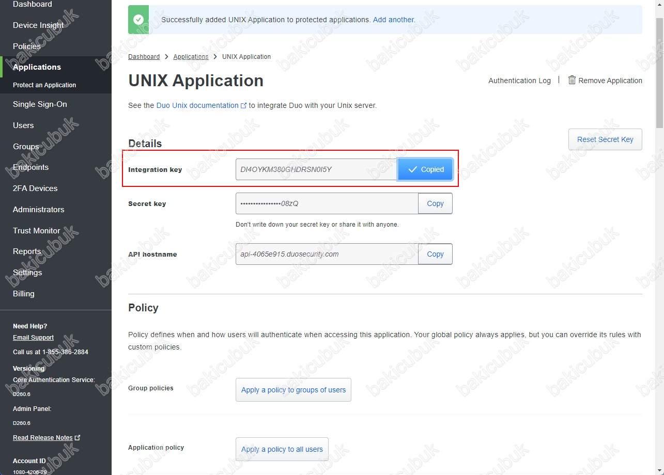The image size is (664, 475).
Task: Click the Details section heading
Action: pyautogui.click(x=145, y=144)
